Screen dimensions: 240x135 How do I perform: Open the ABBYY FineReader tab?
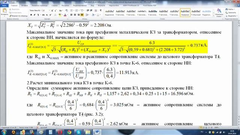pos(131,6)
